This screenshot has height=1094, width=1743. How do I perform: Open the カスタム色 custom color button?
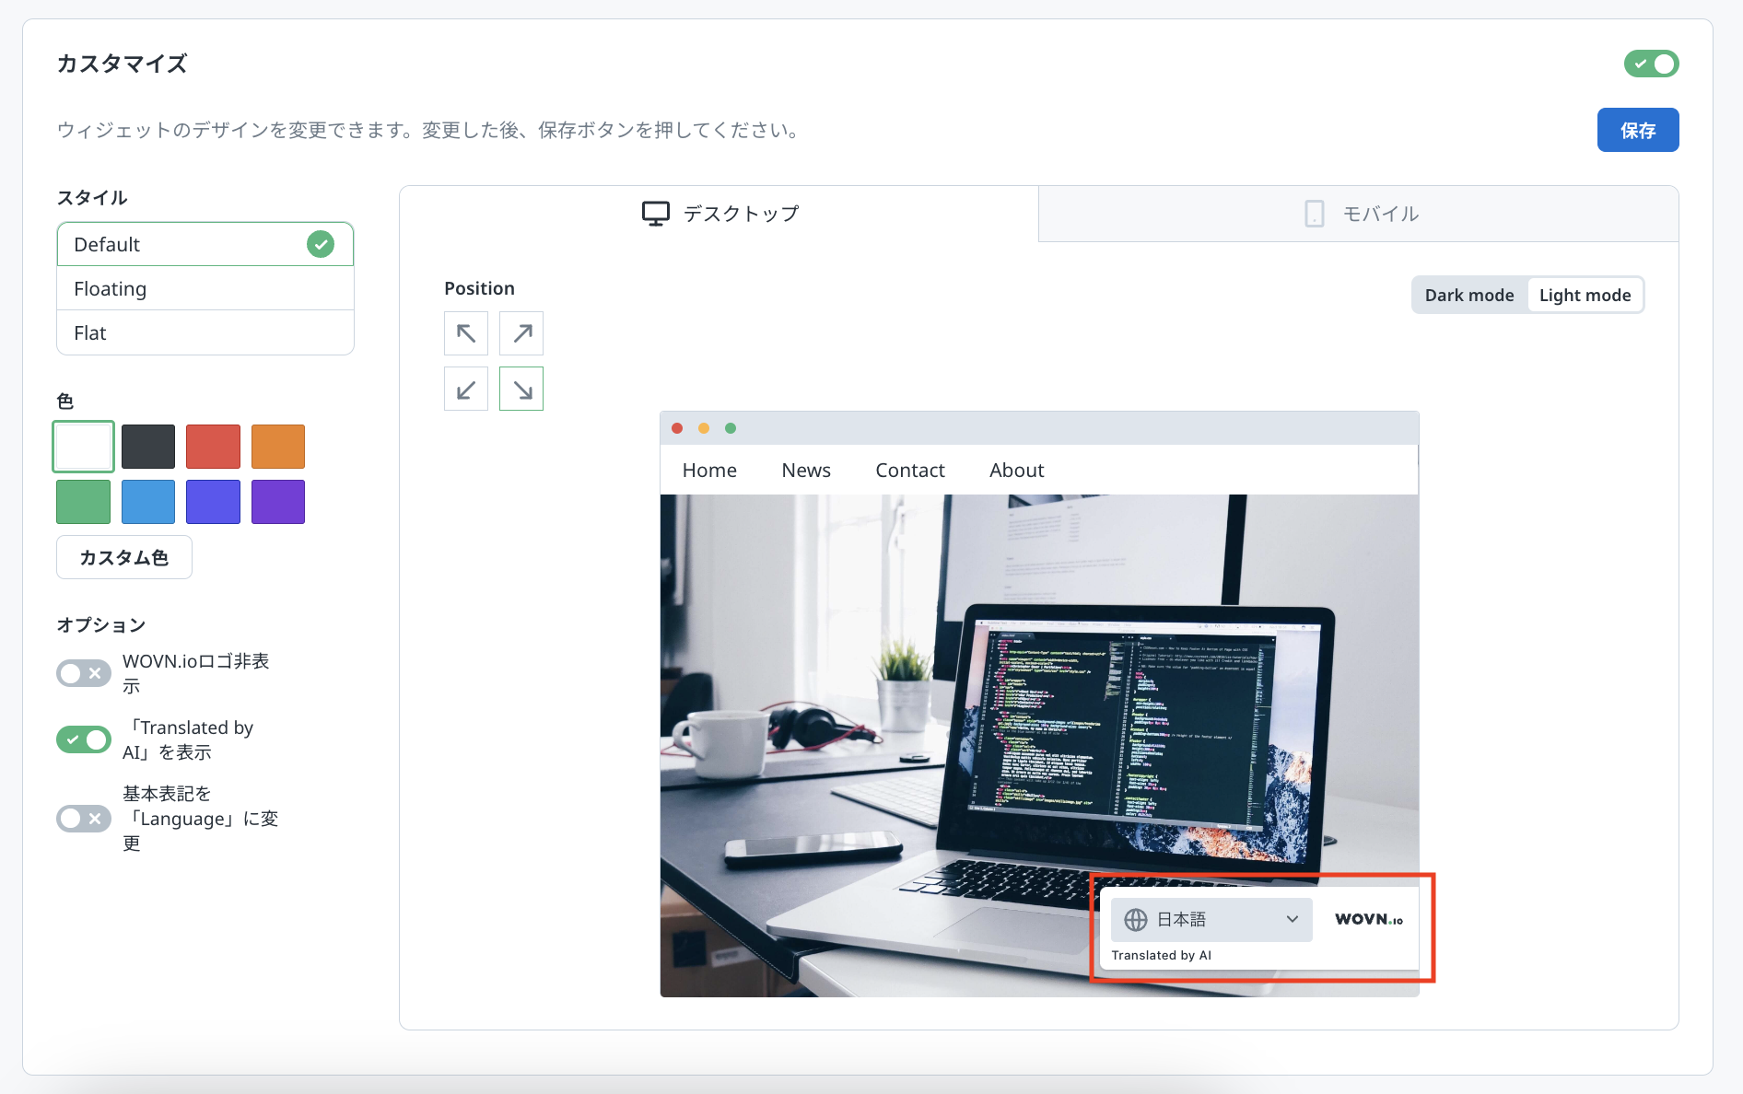pyautogui.click(x=124, y=557)
